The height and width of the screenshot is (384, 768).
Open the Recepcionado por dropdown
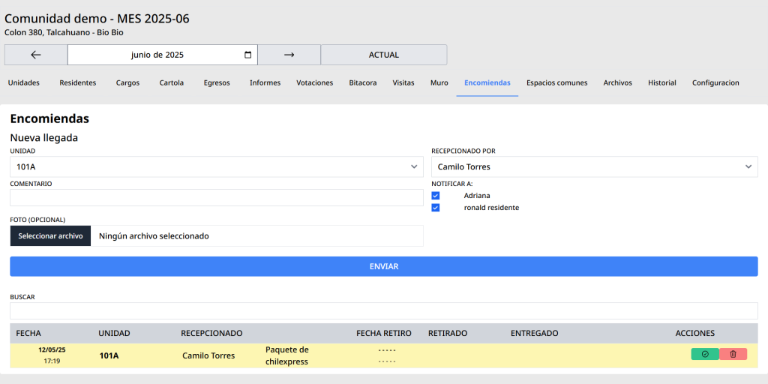point(594,166)
